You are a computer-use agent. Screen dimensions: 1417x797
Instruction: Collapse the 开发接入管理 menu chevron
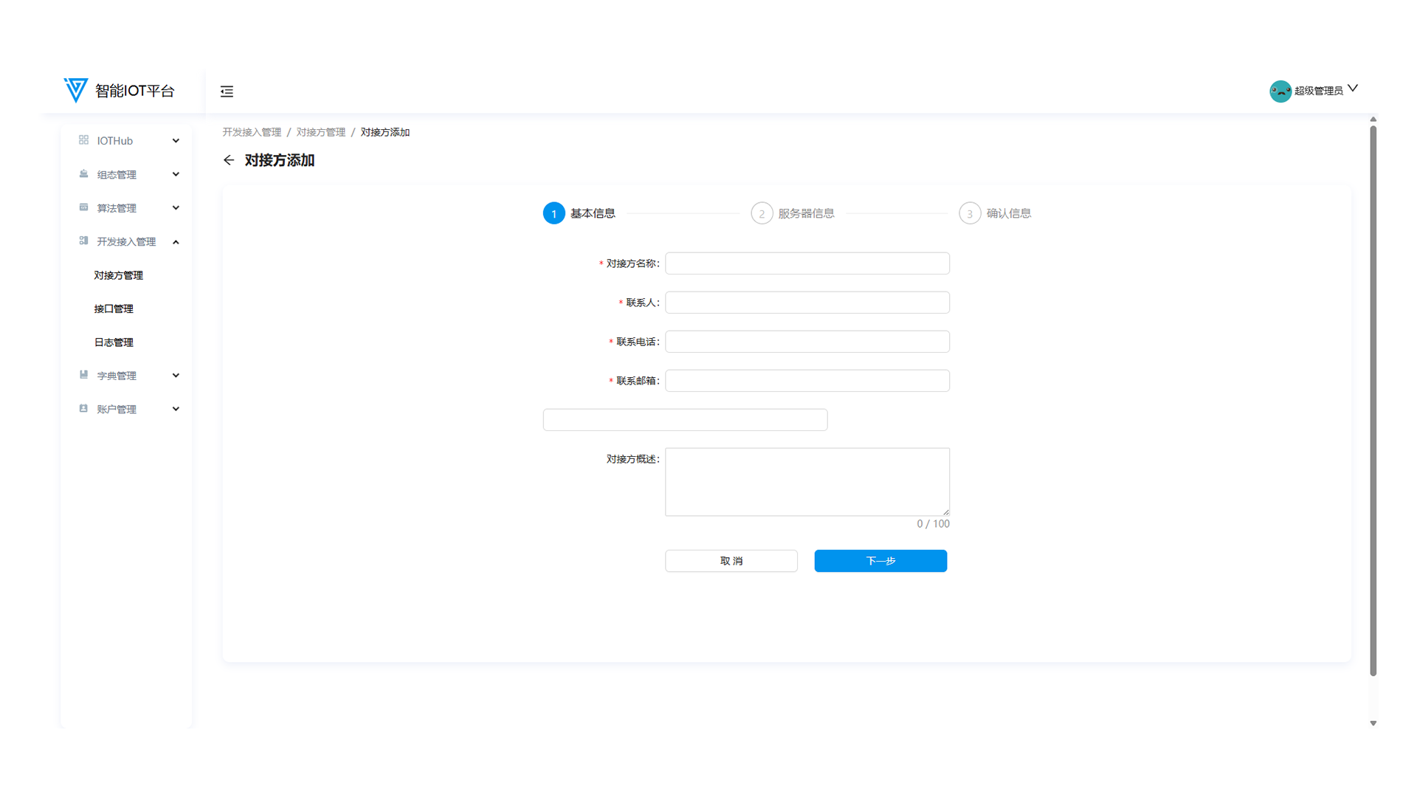pyautogui.click(x=176, y=242)
